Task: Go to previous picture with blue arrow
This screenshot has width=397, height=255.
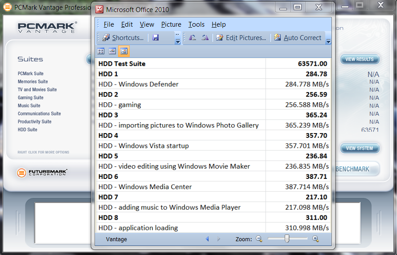Action: (207, 239)
